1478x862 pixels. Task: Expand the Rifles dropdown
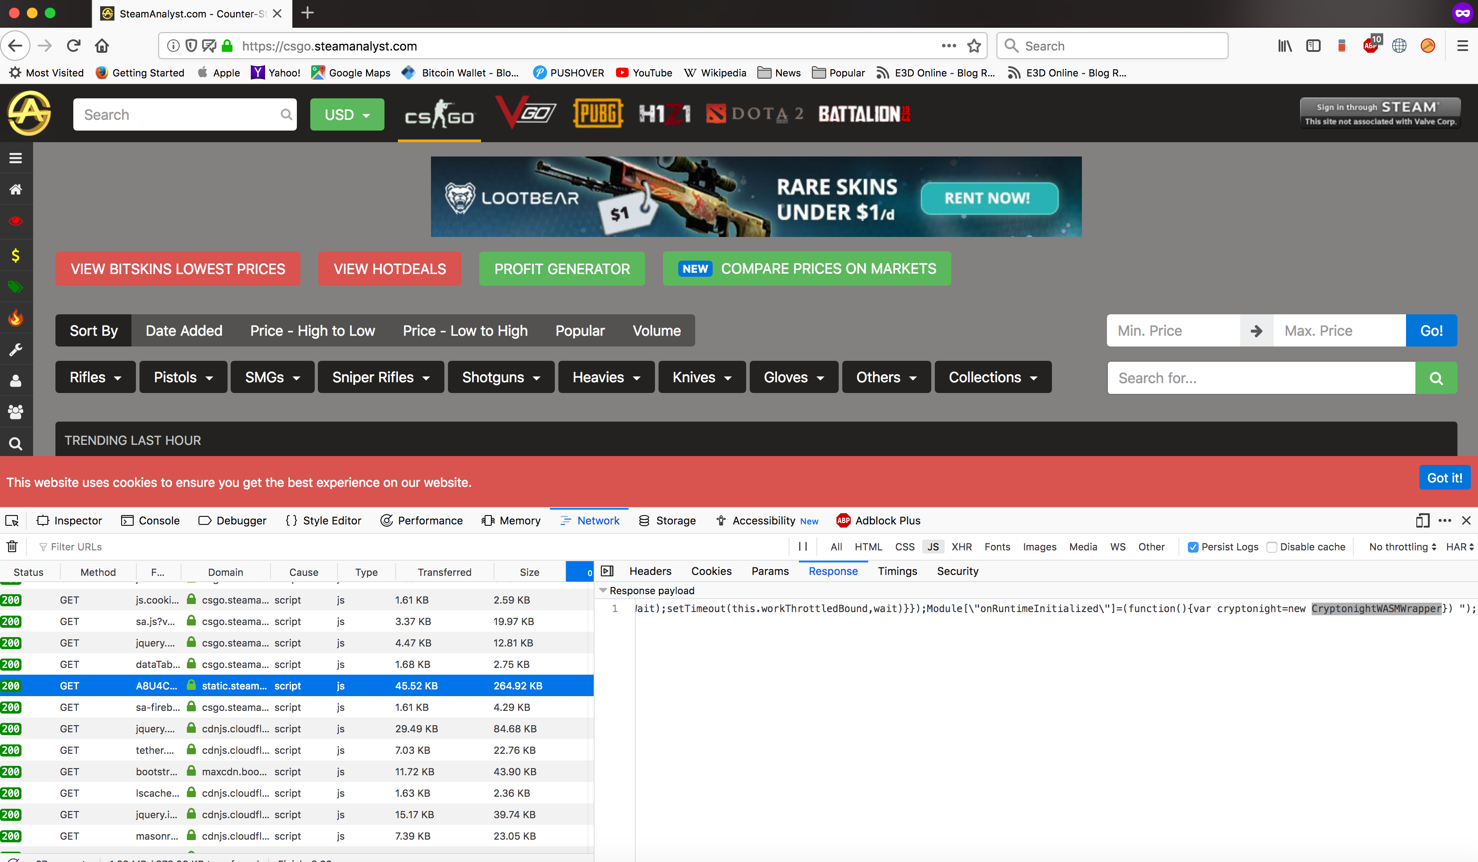[x=95, y=377]
